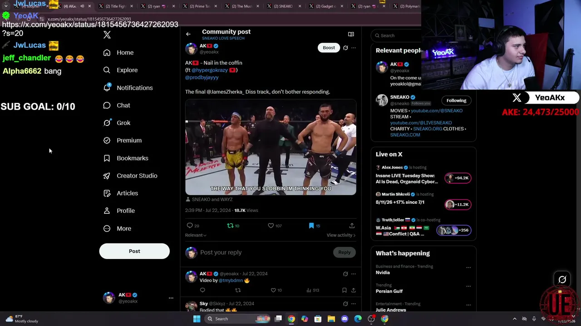The height and width of the screenshot is (326, 581).
Task: Open File Explorer from the taskbar
Action: 331,319
